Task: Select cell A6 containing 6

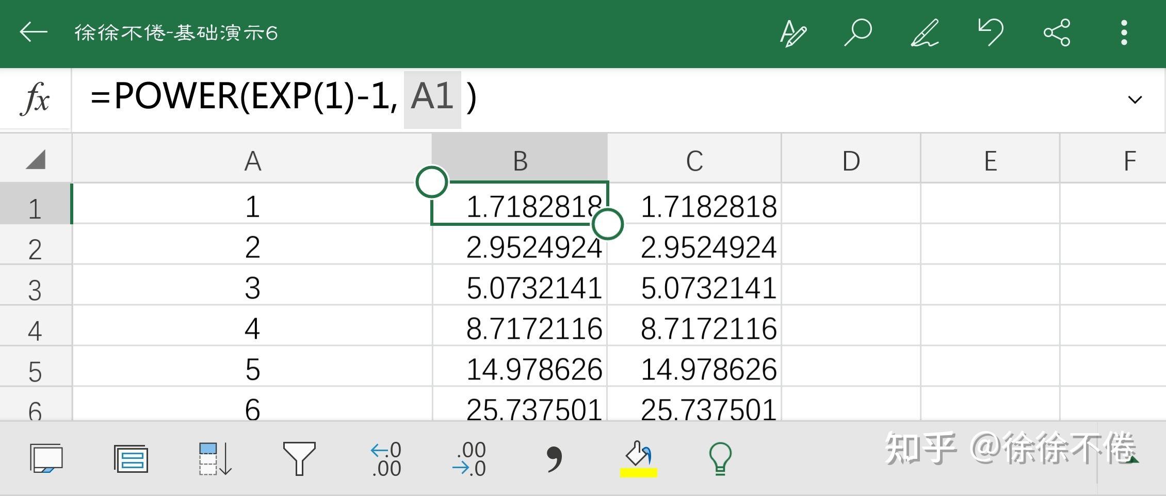Action: pos(252,405)
